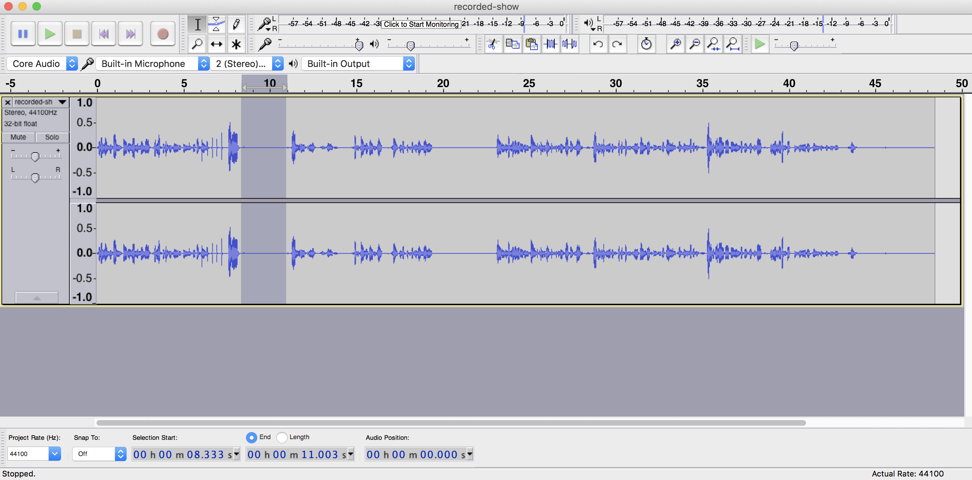
Task: Select the Time Shift tool
Action: coord(216,44)
